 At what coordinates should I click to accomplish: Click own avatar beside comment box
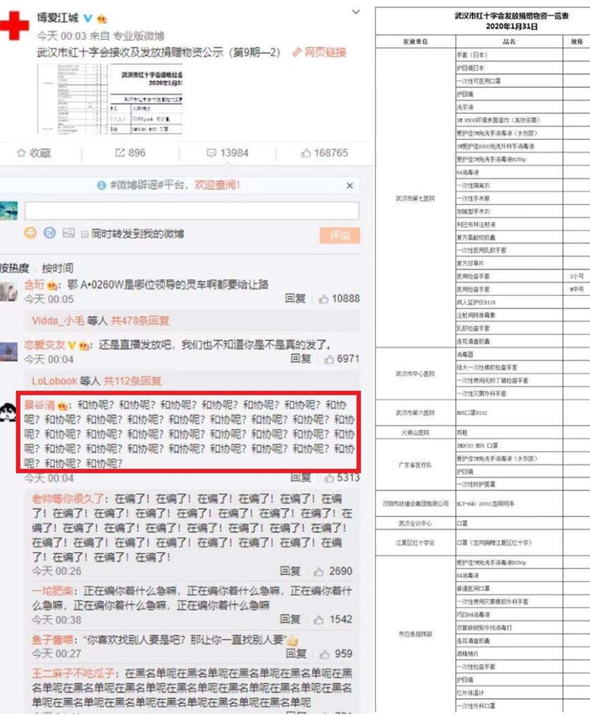(x=8, y=211)
